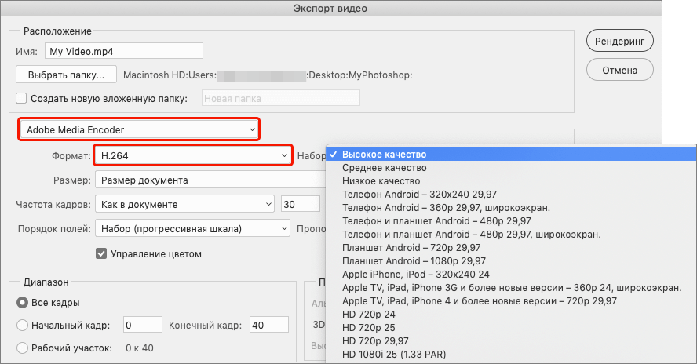Image resolution: width=697 pixels, height=364 pixels.
Task: Choose Рабочий участок radio option
Action: coord(22,348)
